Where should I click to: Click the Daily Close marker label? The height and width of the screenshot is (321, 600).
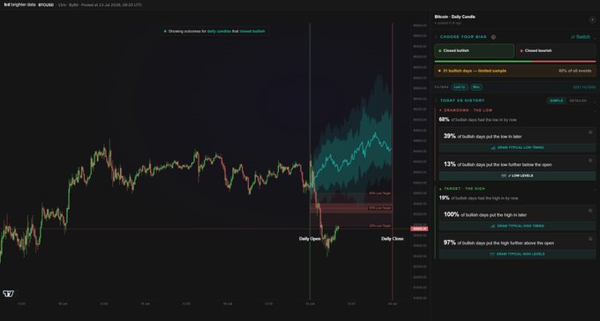coord(393,239)
